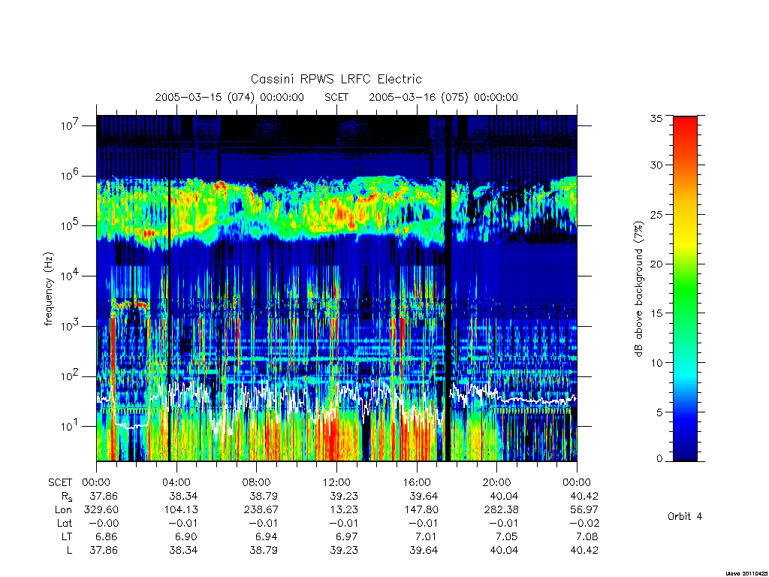Viewport: 769px width, 577px height.
Task: Select the 12:00 time tick label
Action: [336, 482]
